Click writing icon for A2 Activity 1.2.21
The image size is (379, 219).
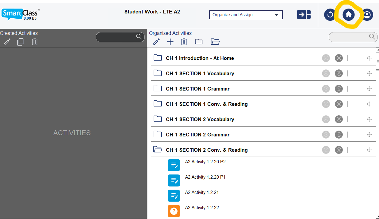[x=174, y=196]
